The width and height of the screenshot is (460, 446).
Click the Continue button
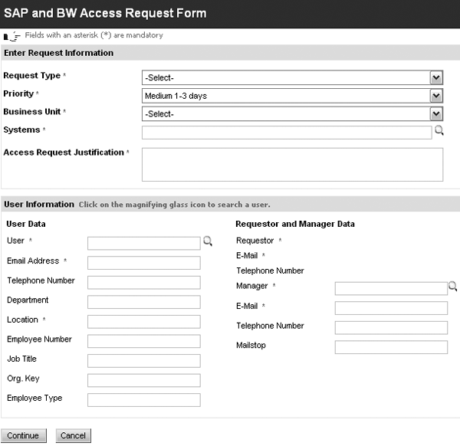coord(24,435)
